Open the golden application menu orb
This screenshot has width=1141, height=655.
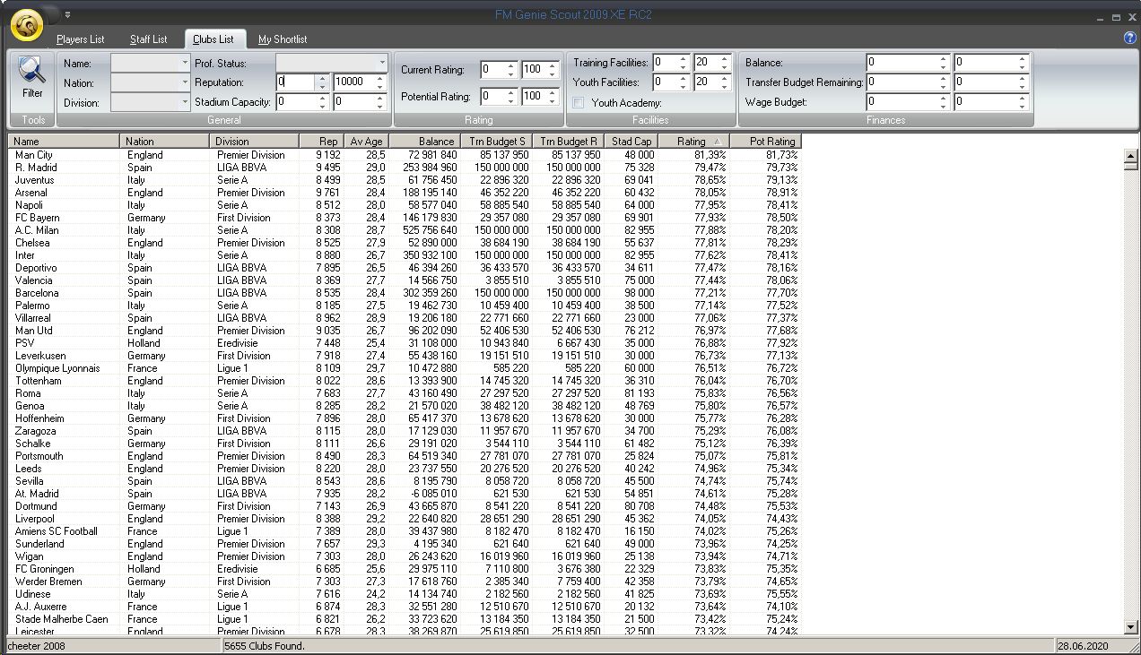coord(27,26)
